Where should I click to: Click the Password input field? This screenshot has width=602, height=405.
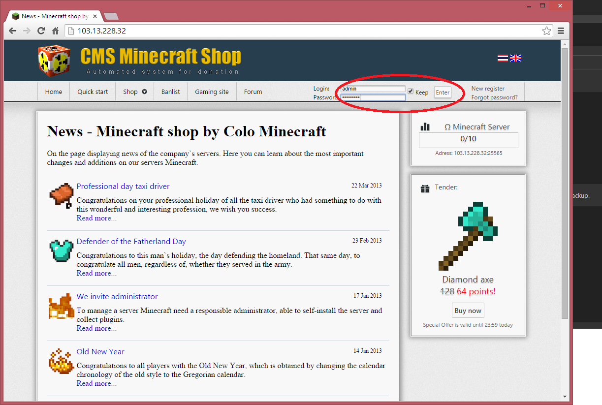click(x=373, y=97)
